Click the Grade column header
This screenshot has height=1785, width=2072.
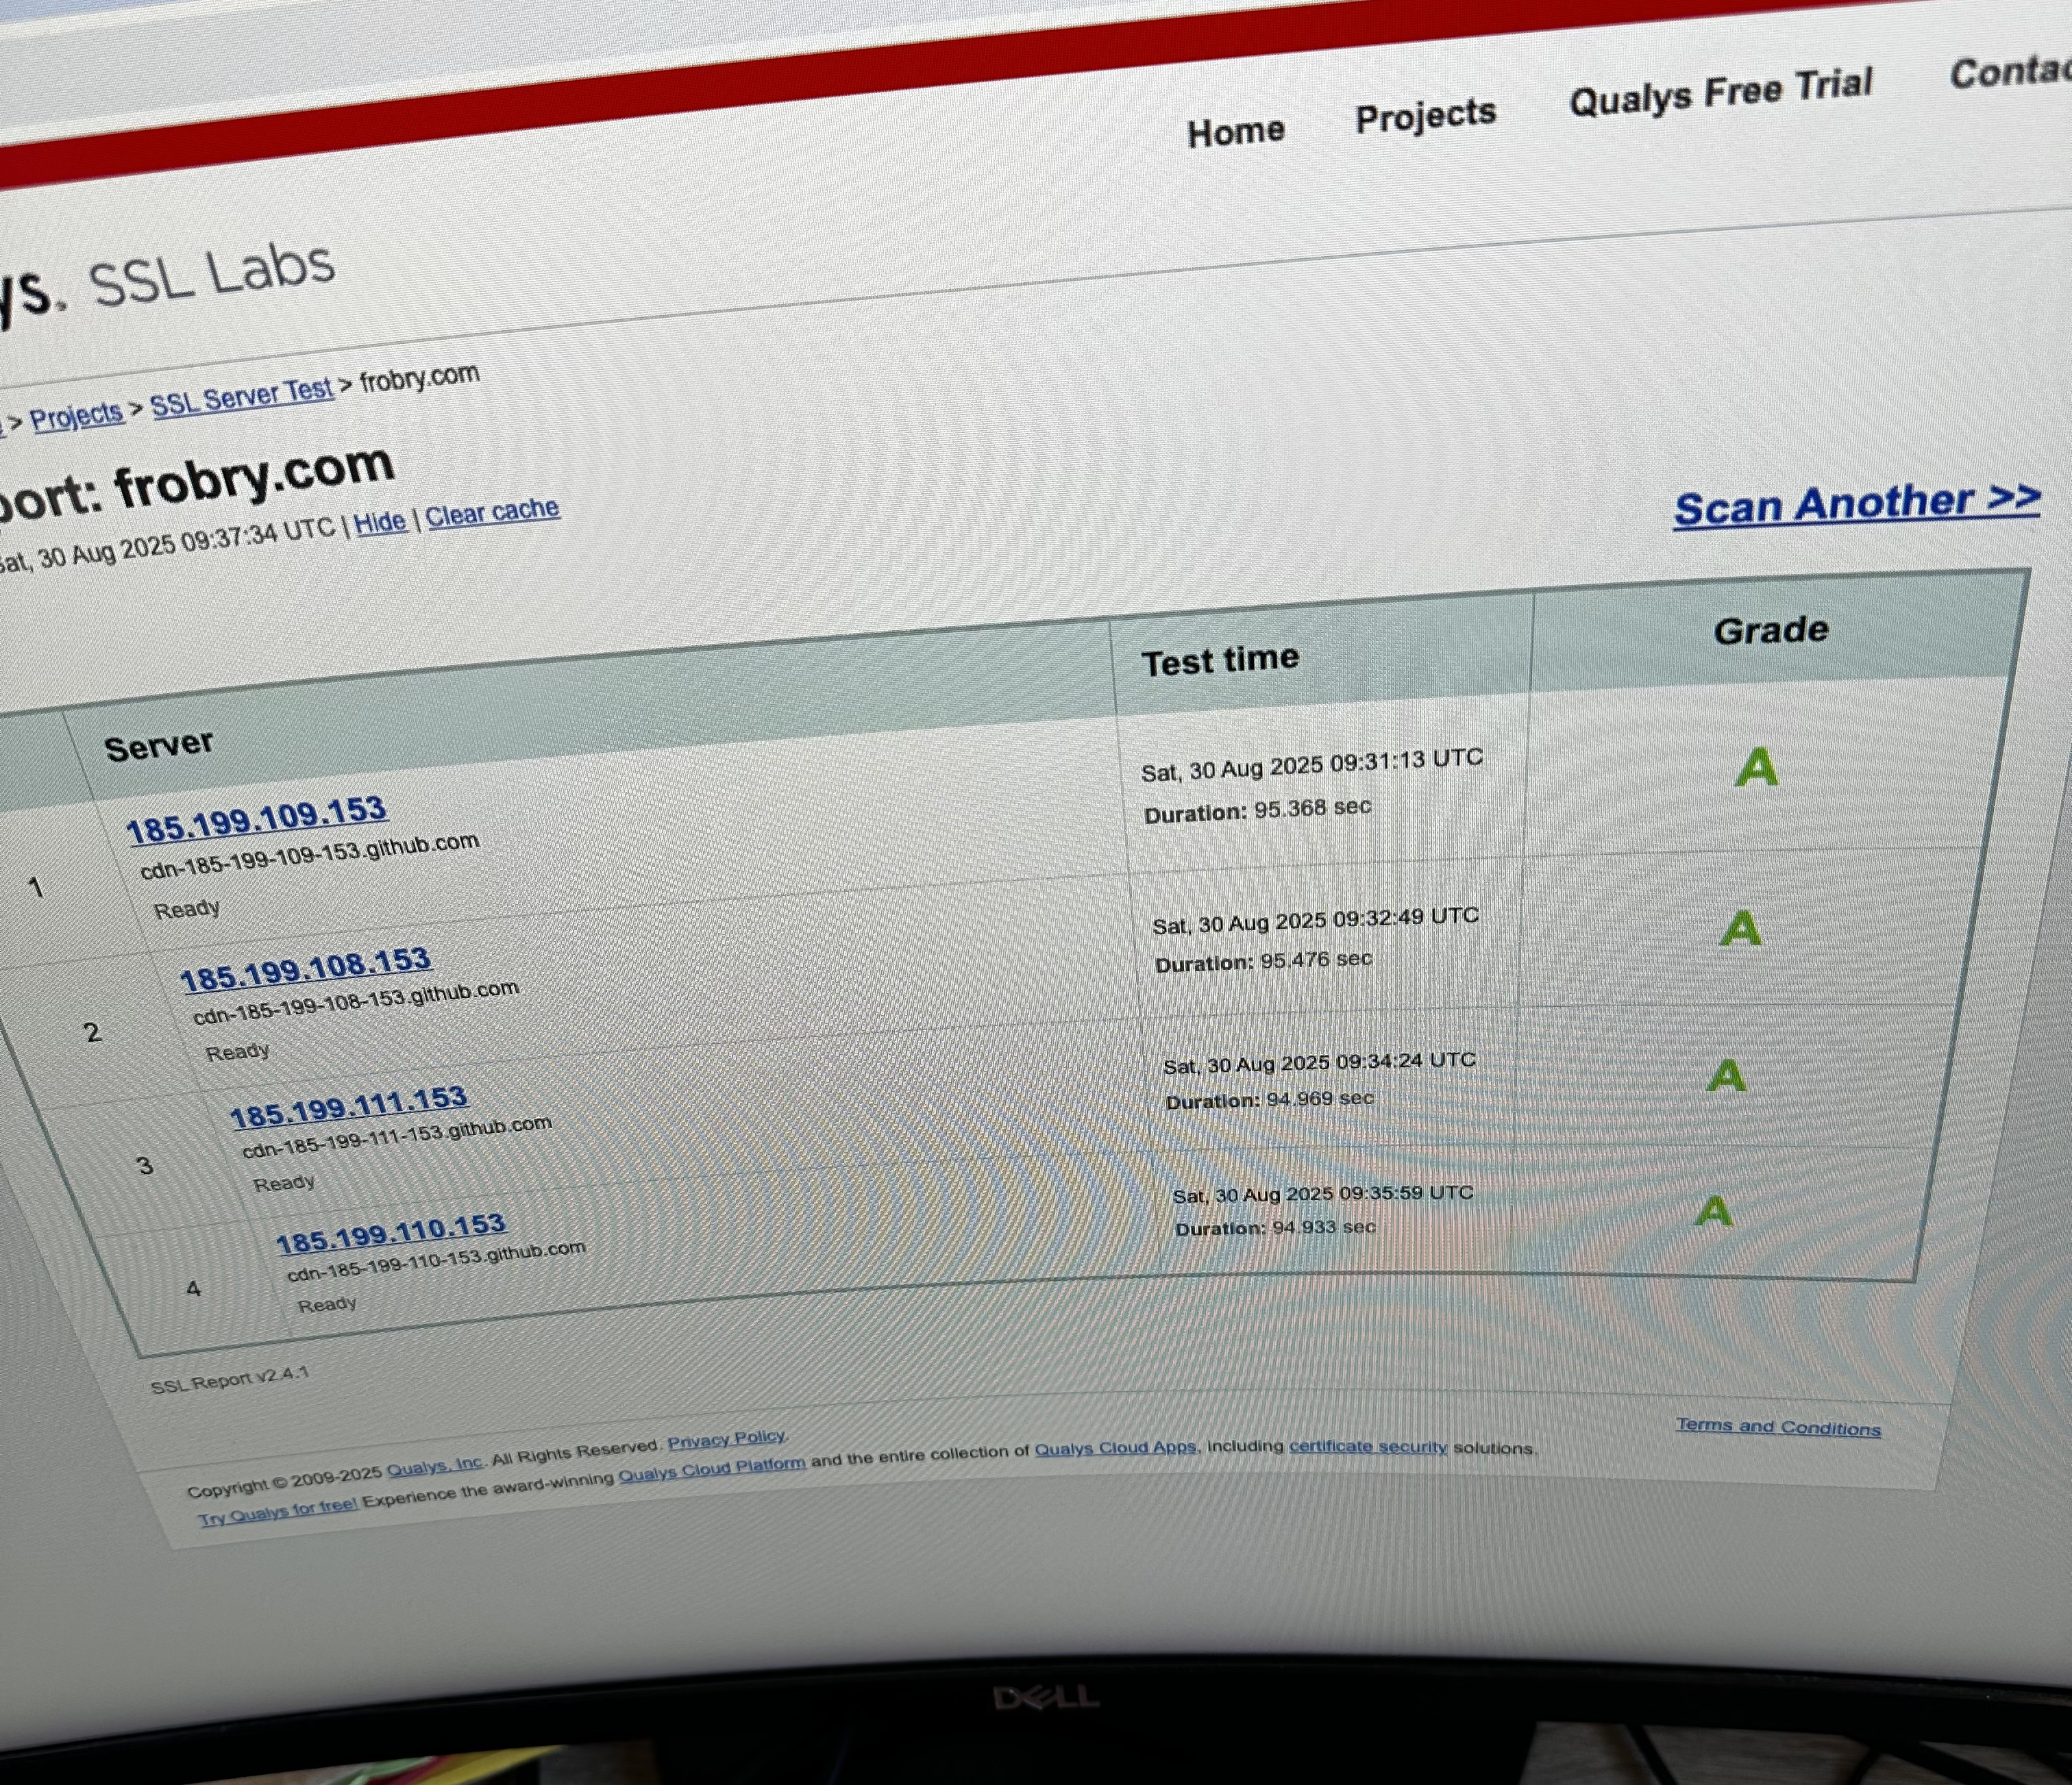click(1771, 631)
